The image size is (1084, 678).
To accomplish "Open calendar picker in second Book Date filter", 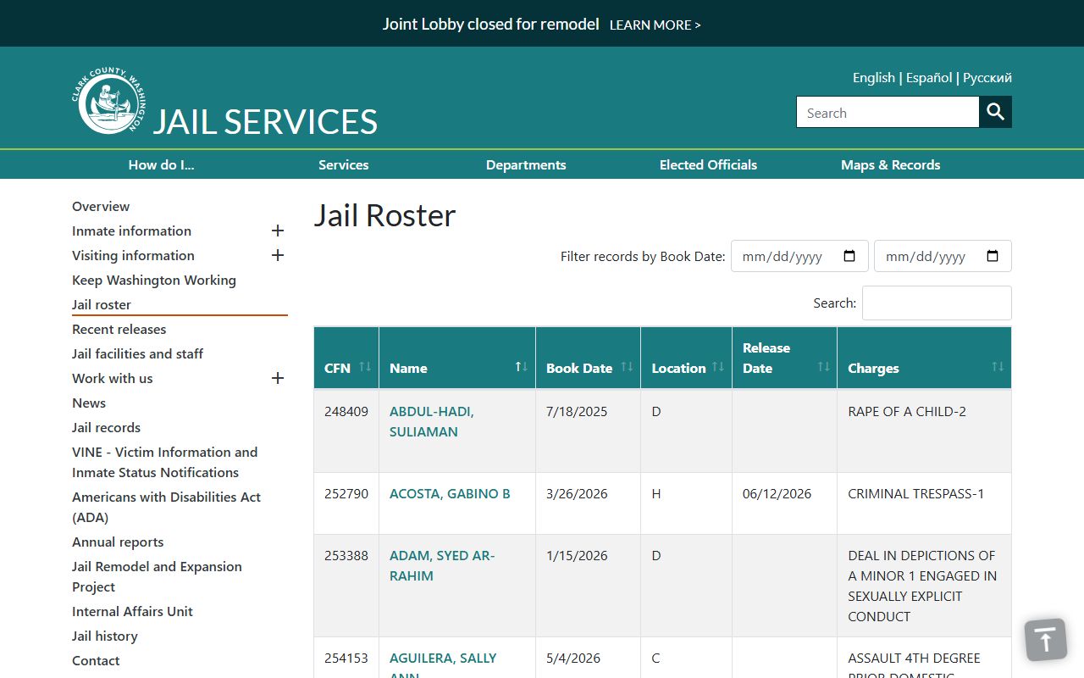I will [x=993, y=256].
